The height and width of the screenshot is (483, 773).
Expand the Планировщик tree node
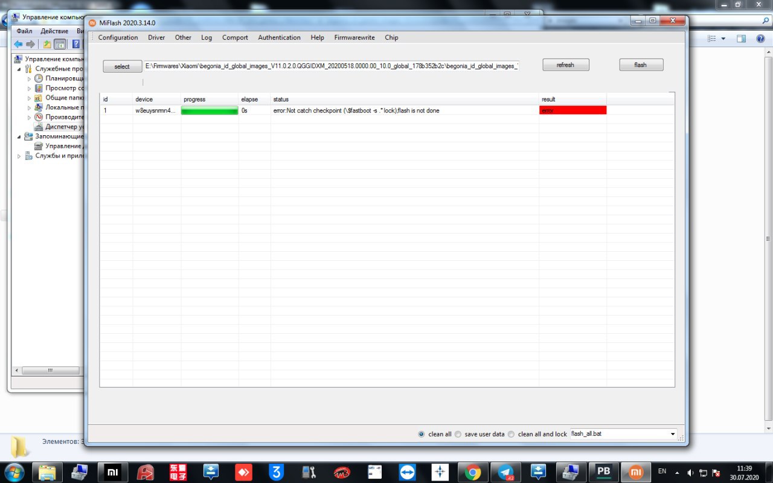click(29, 78)
